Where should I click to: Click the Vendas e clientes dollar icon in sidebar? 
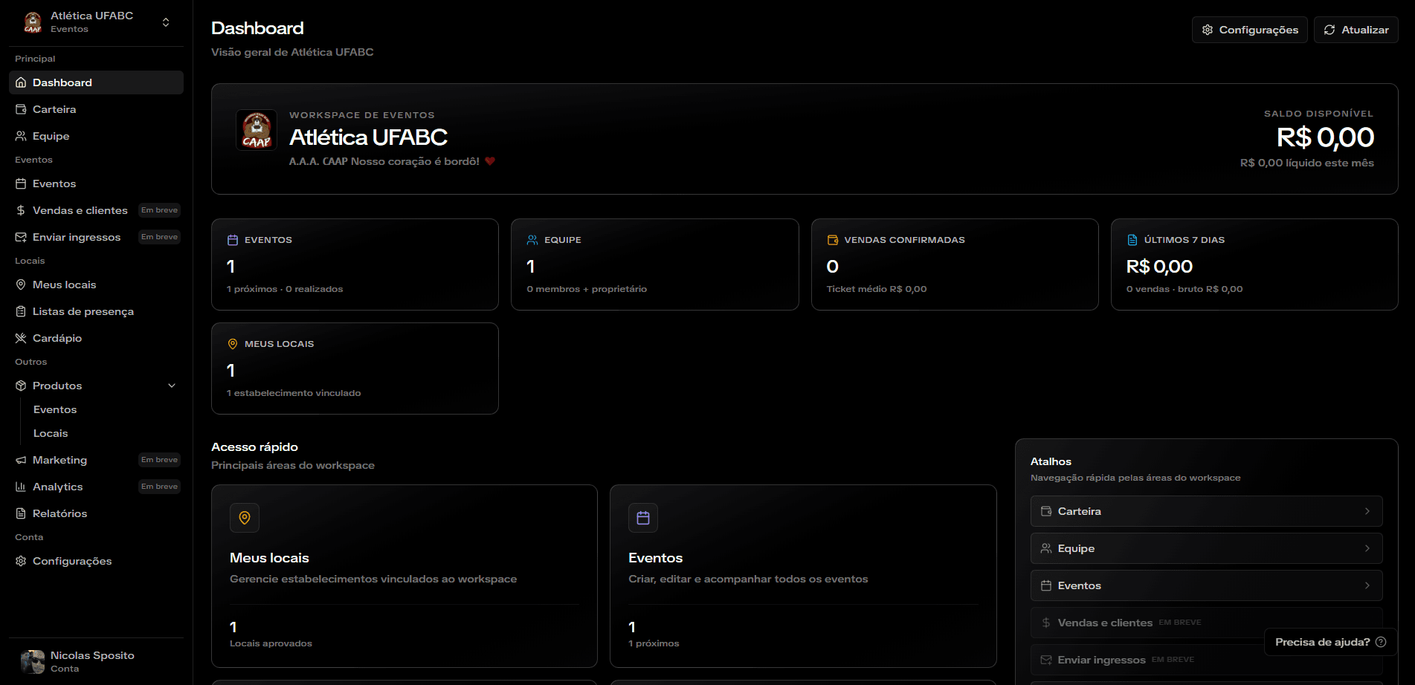tap(21, 210)
